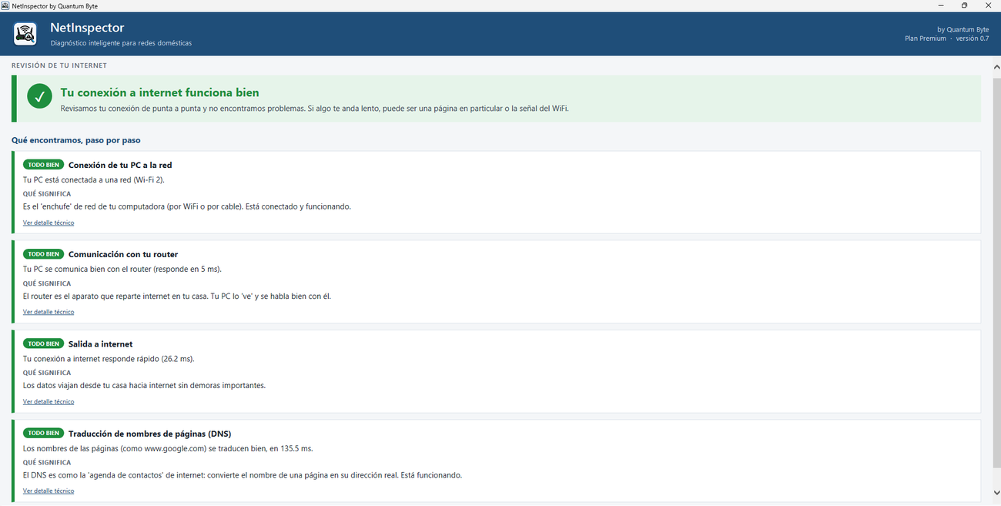Click the DNS result line mentioning 135.5 ms
Viewport: 1001px width, 506px height.
tap(168, 448)
